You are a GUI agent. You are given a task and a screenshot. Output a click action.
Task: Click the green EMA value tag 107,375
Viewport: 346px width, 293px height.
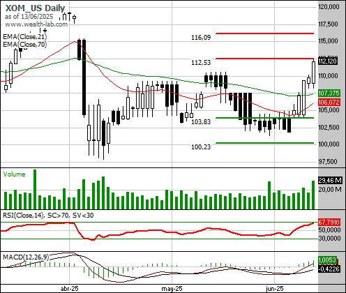tap(329, 93)
